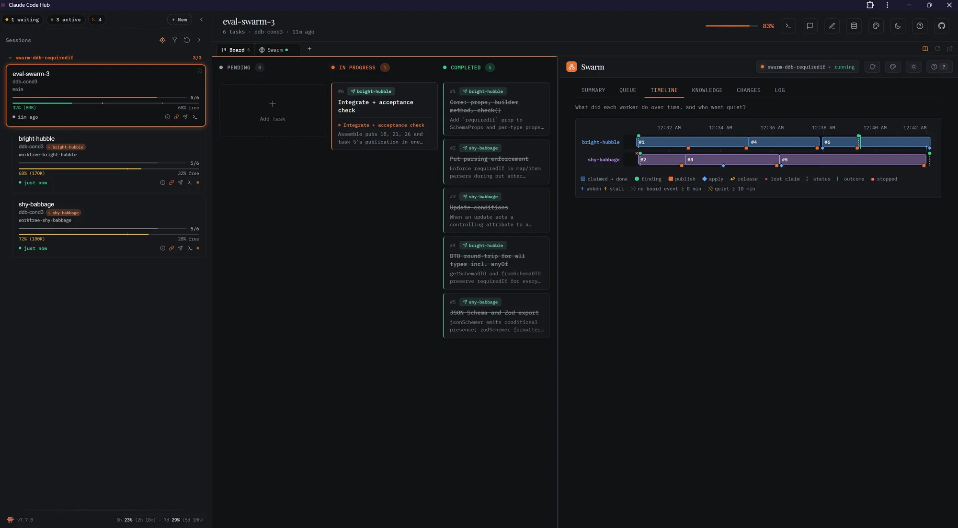Open the database icon in header toolbar
Screen dimensions: 958x528
pos(854,26)
